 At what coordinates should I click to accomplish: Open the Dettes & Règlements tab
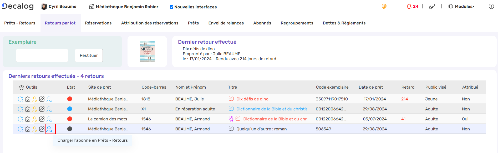coord(344,23)
